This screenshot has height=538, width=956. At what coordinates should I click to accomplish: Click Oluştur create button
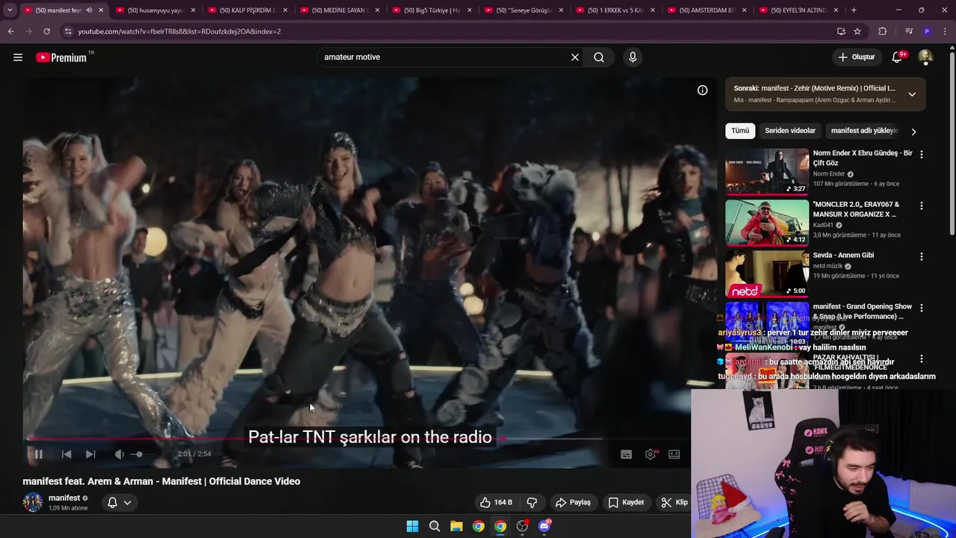(x=857, y=58)
